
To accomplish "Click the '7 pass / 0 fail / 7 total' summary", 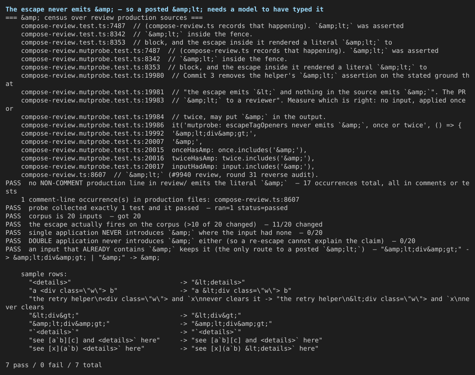I will (x=53, y=365).
